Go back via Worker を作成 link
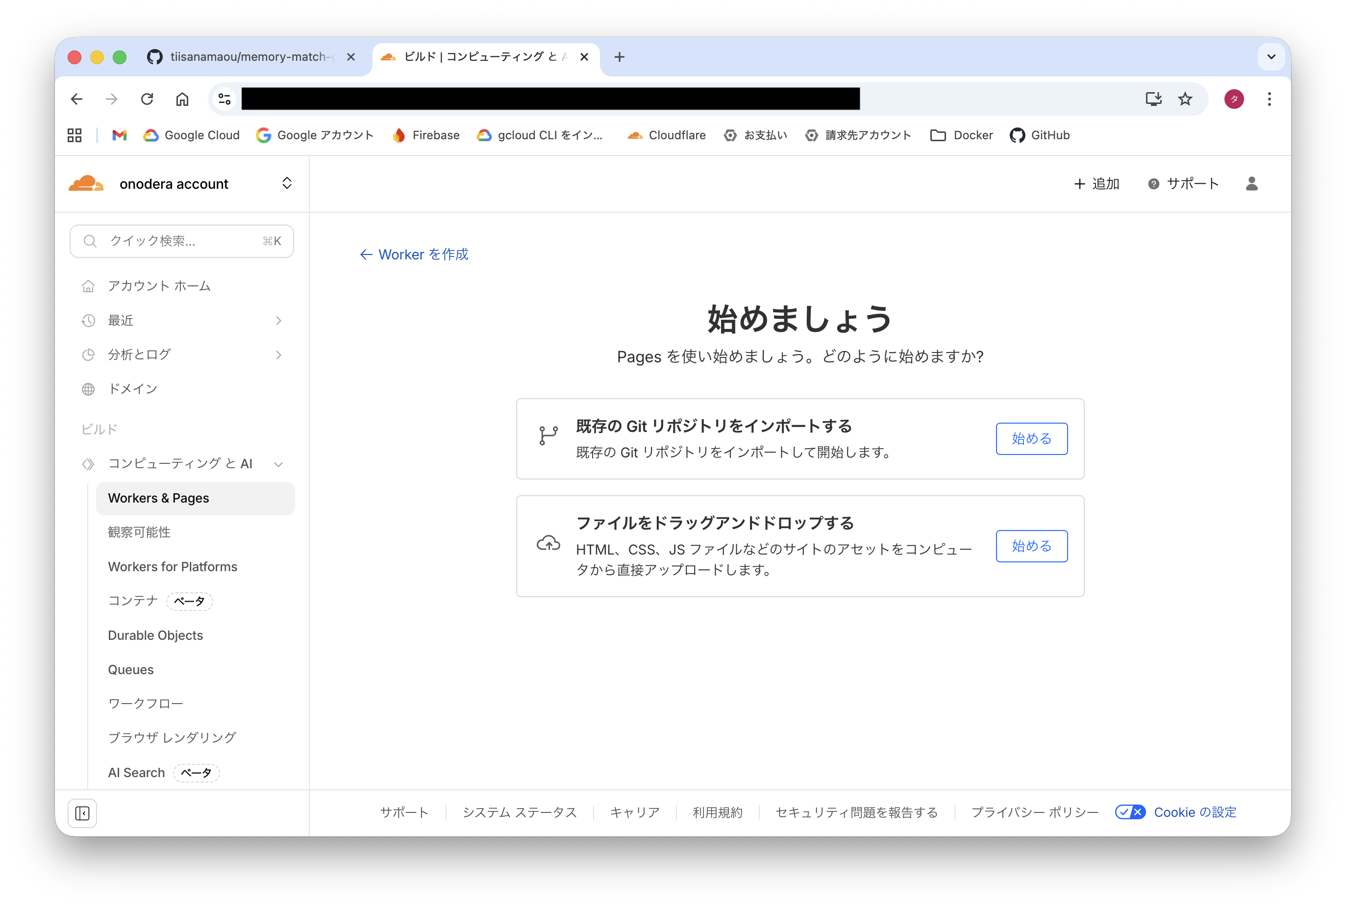 tap(414, 254)
